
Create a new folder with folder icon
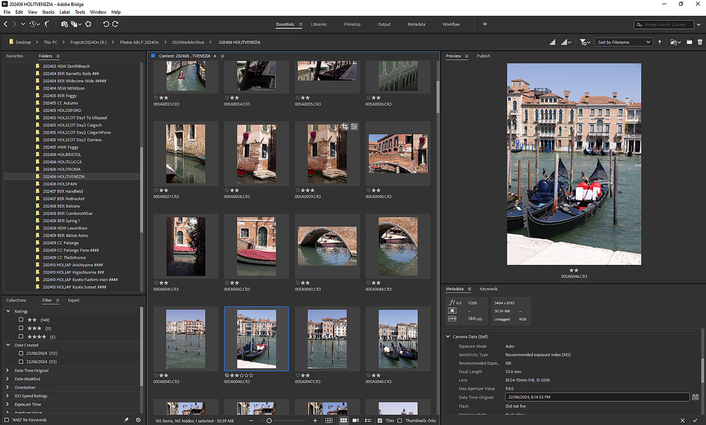click(x=688, y=42)
